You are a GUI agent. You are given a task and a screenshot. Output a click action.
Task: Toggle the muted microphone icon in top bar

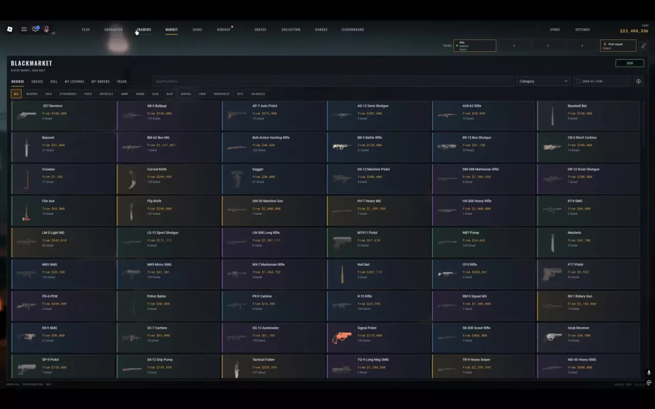46,29
